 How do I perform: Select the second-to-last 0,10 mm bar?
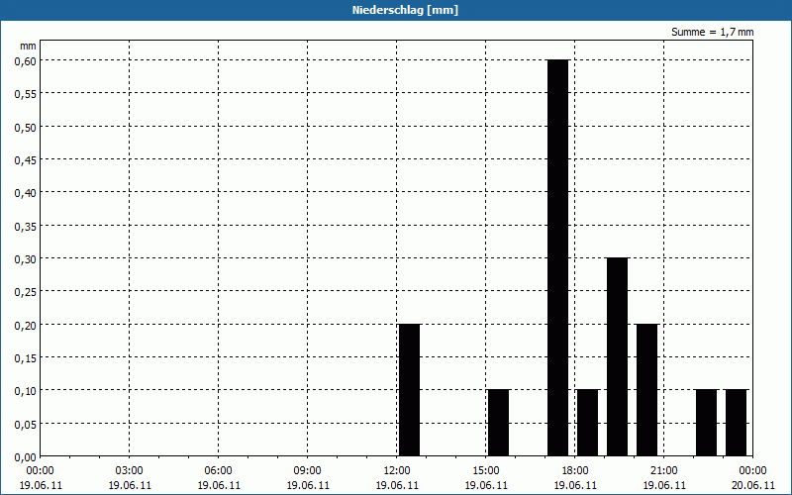pos(706,423)
